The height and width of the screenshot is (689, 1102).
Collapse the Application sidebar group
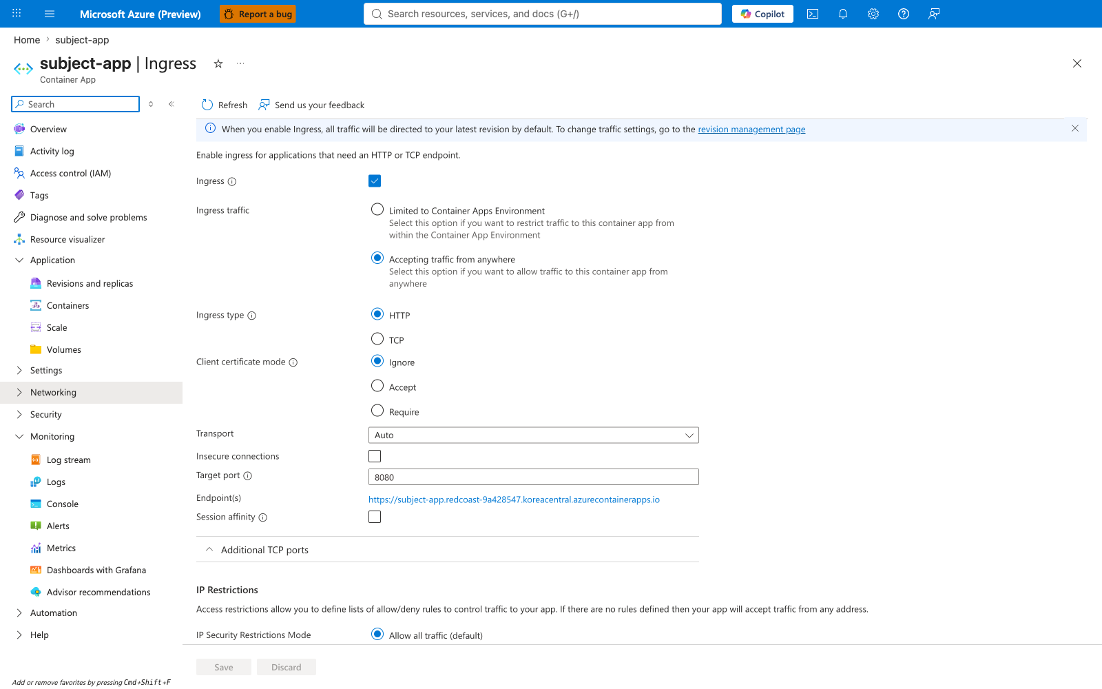(x=19, y=260)
